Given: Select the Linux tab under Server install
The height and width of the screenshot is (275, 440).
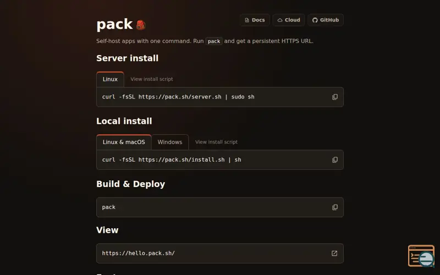Looking at the screenshot, I should 110,79.
